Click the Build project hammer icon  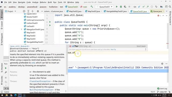92,7
